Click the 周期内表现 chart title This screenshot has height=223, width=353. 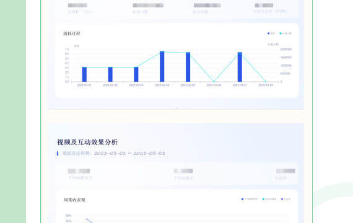[74, 200]
